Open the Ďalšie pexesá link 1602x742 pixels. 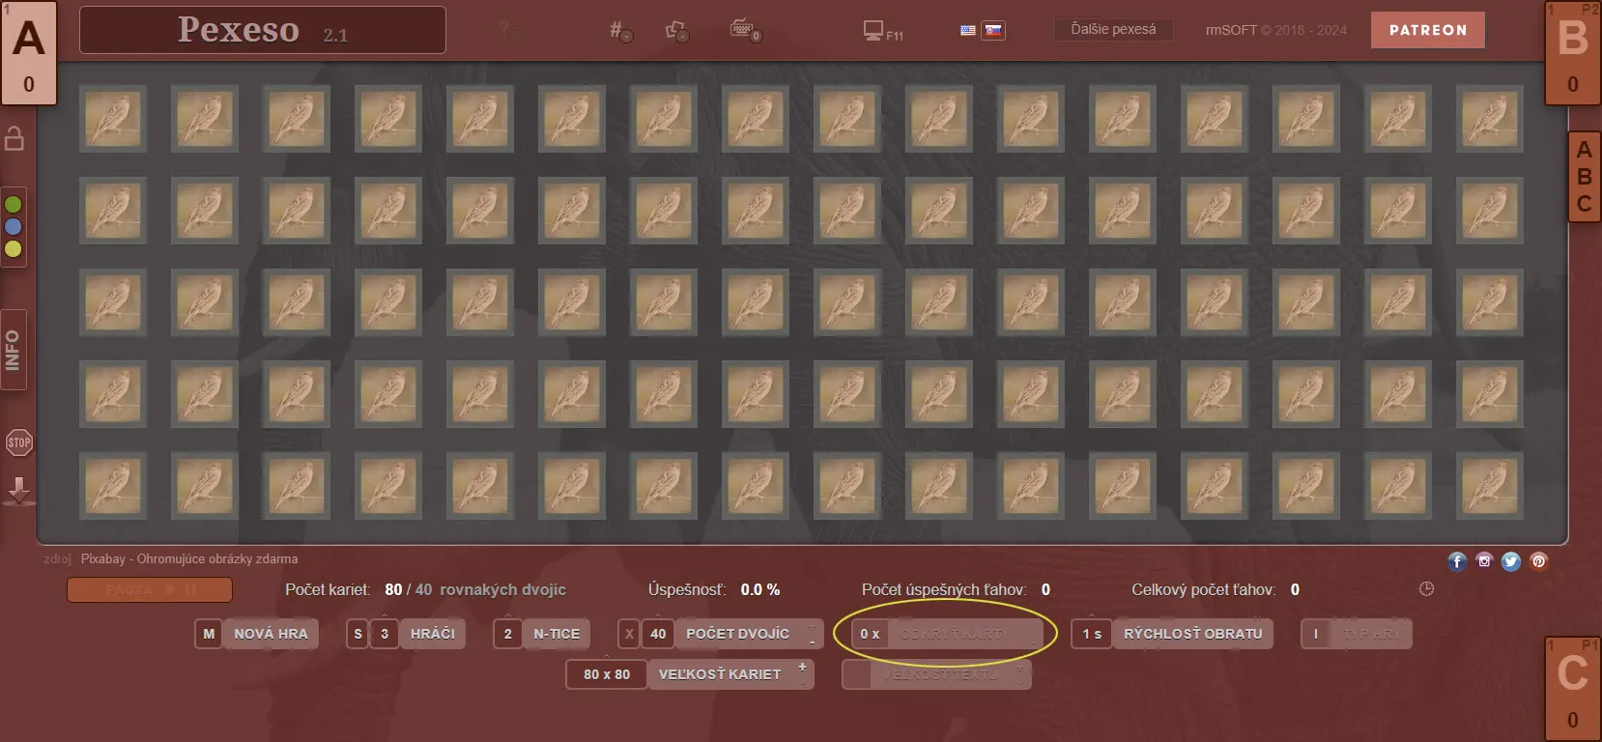[1113, 30]
